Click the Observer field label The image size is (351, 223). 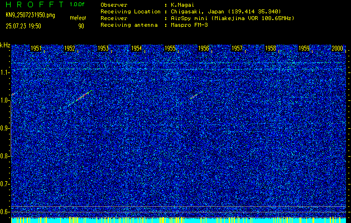[114, 5]
